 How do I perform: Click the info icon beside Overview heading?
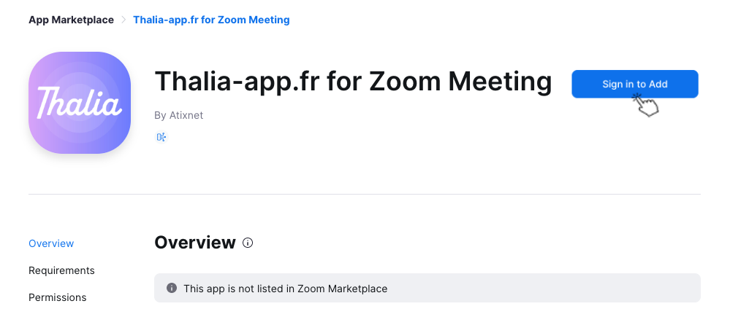[248, 243]
